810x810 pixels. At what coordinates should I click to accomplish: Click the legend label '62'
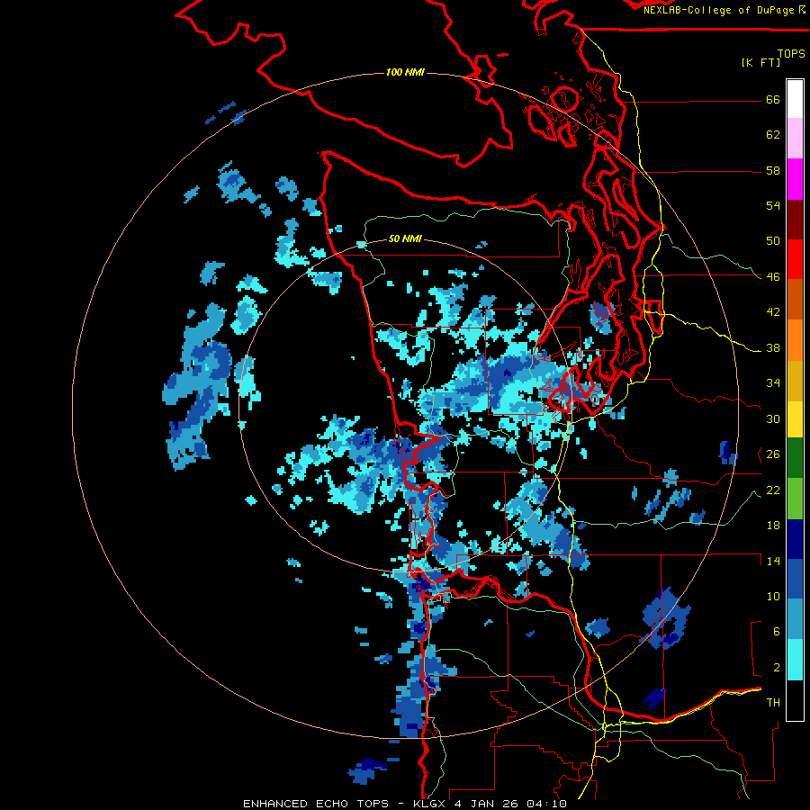[x=773, y=135]
